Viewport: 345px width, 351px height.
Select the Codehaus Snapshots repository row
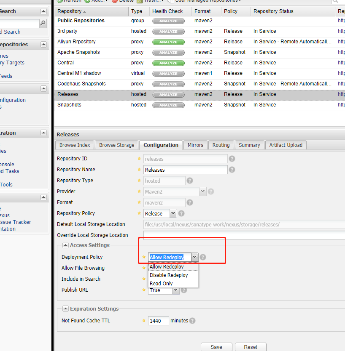point(199,84)
